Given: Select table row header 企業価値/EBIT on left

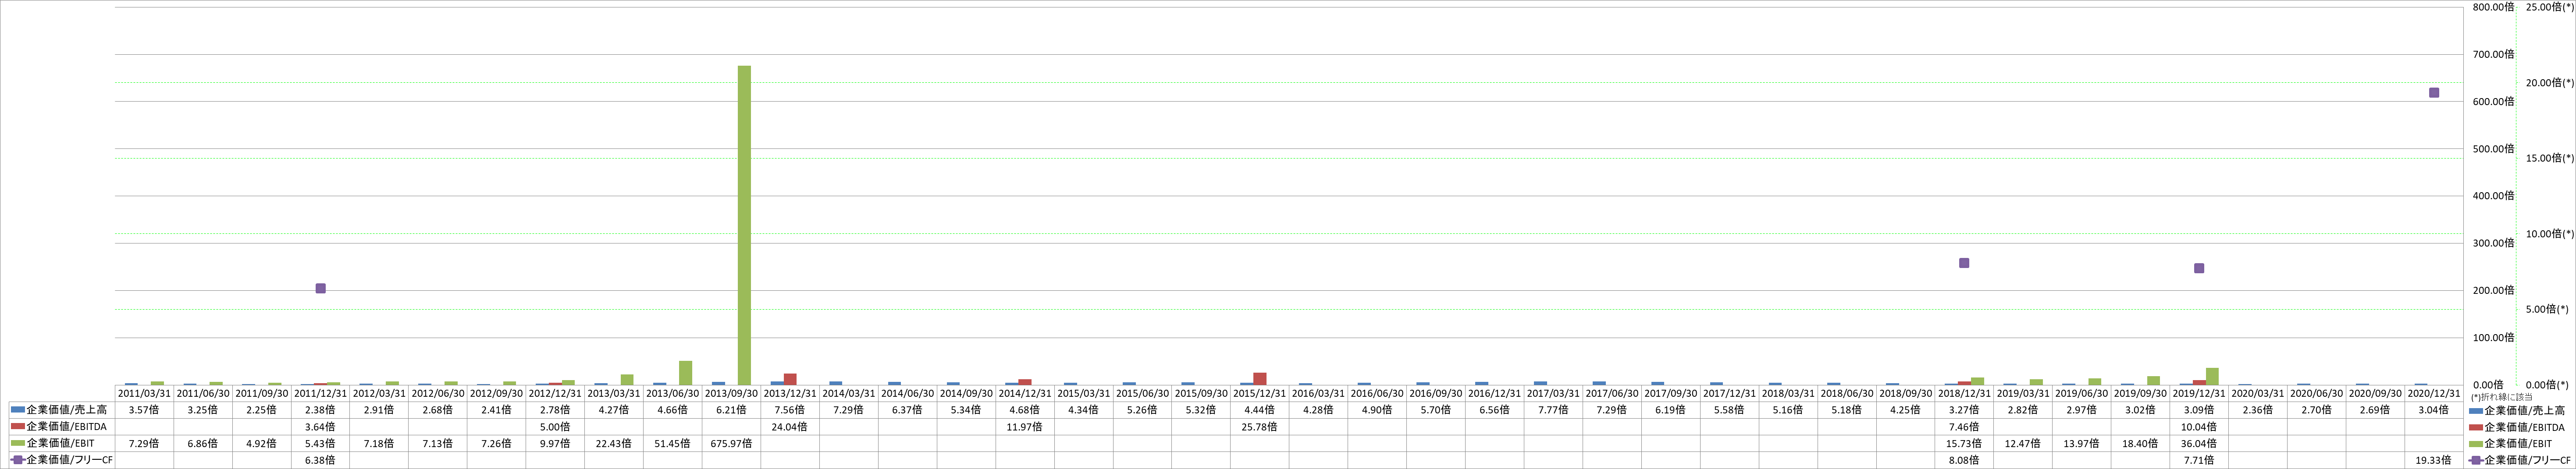Looking at the screenshot, I should point(60,443).
